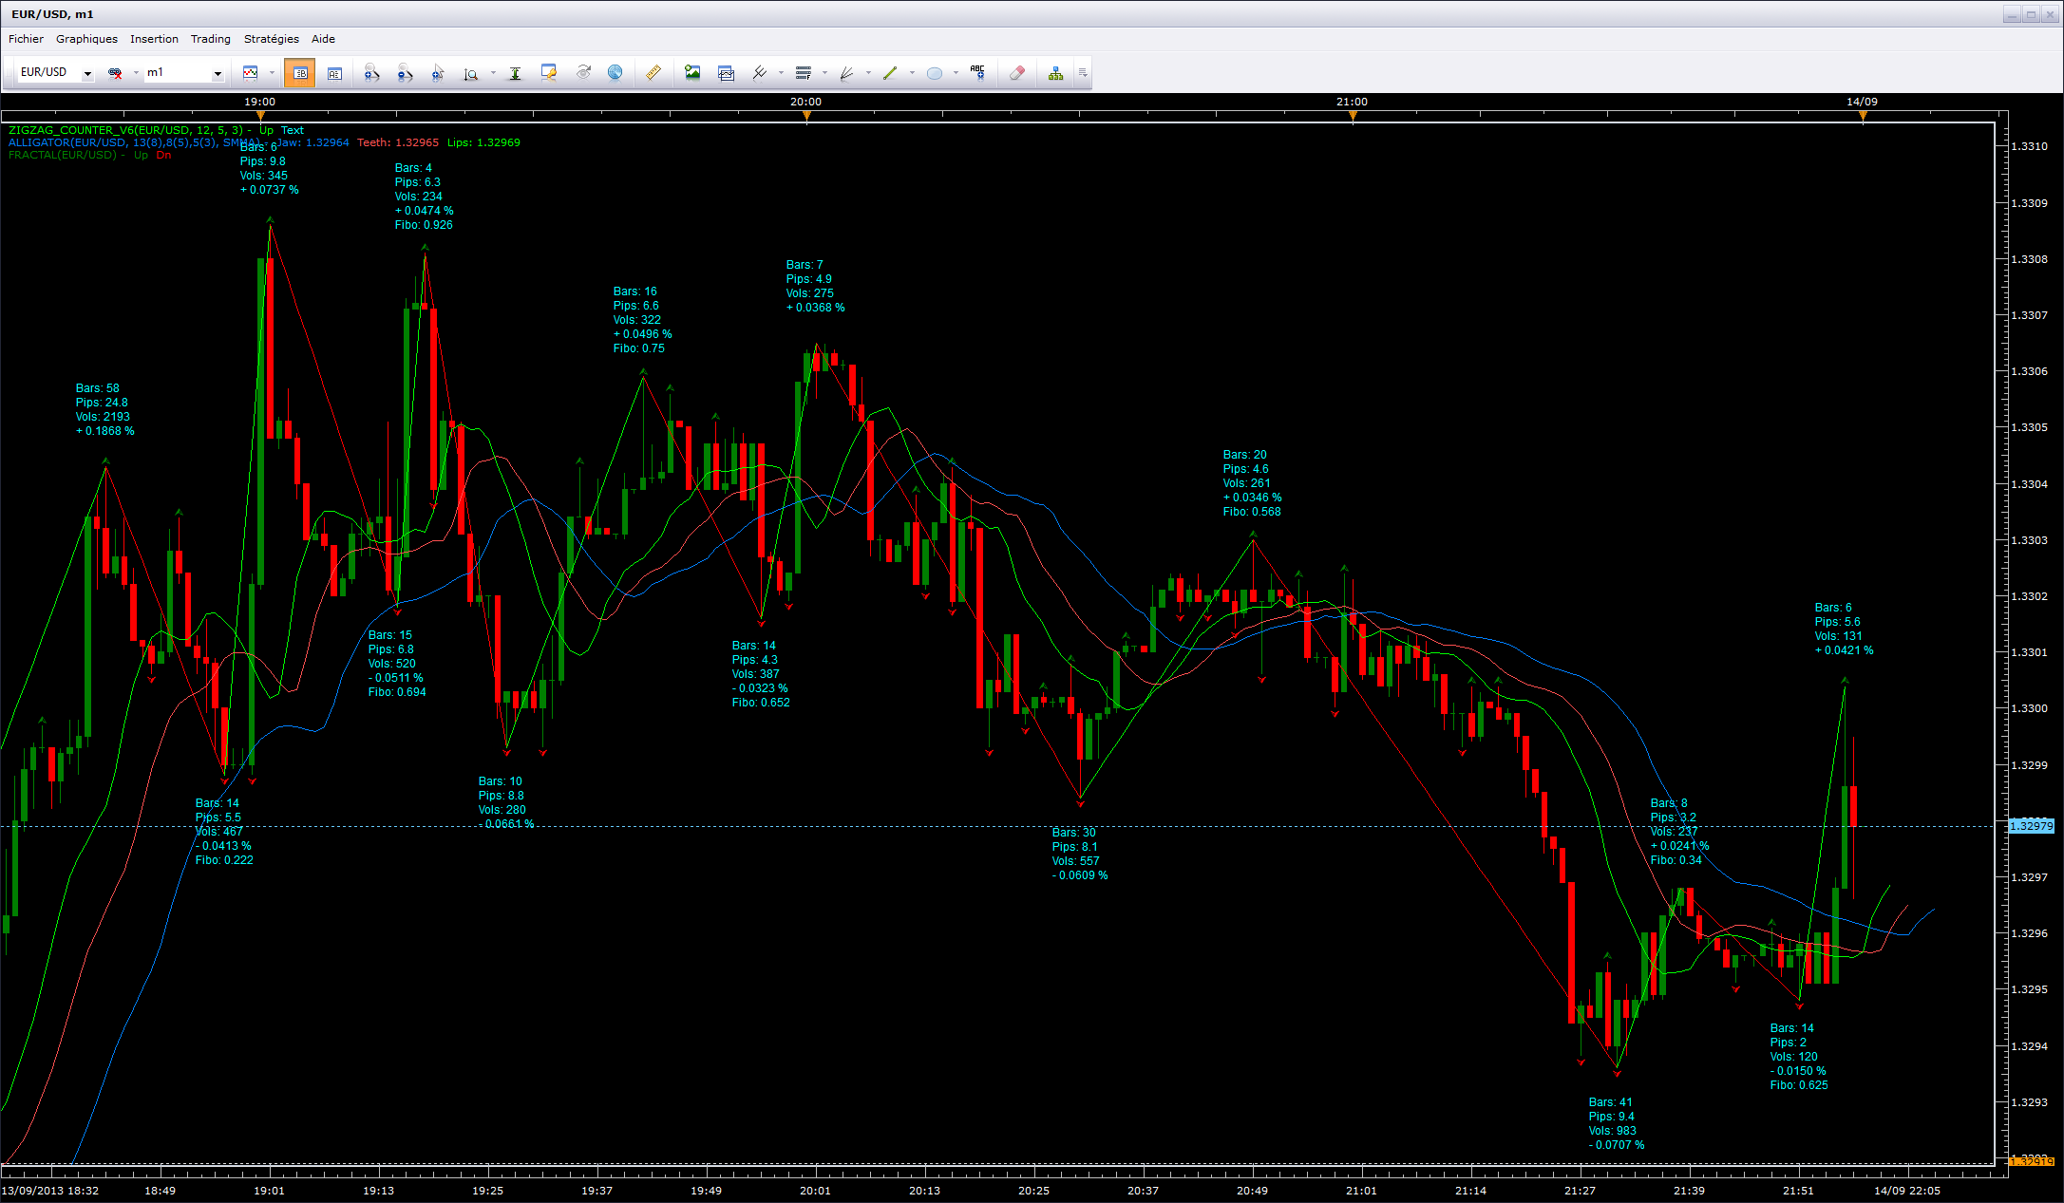Expand the chart type dropdown arrow
The width and height of the screenshot is (2064, 1203).
pos(272,73)
